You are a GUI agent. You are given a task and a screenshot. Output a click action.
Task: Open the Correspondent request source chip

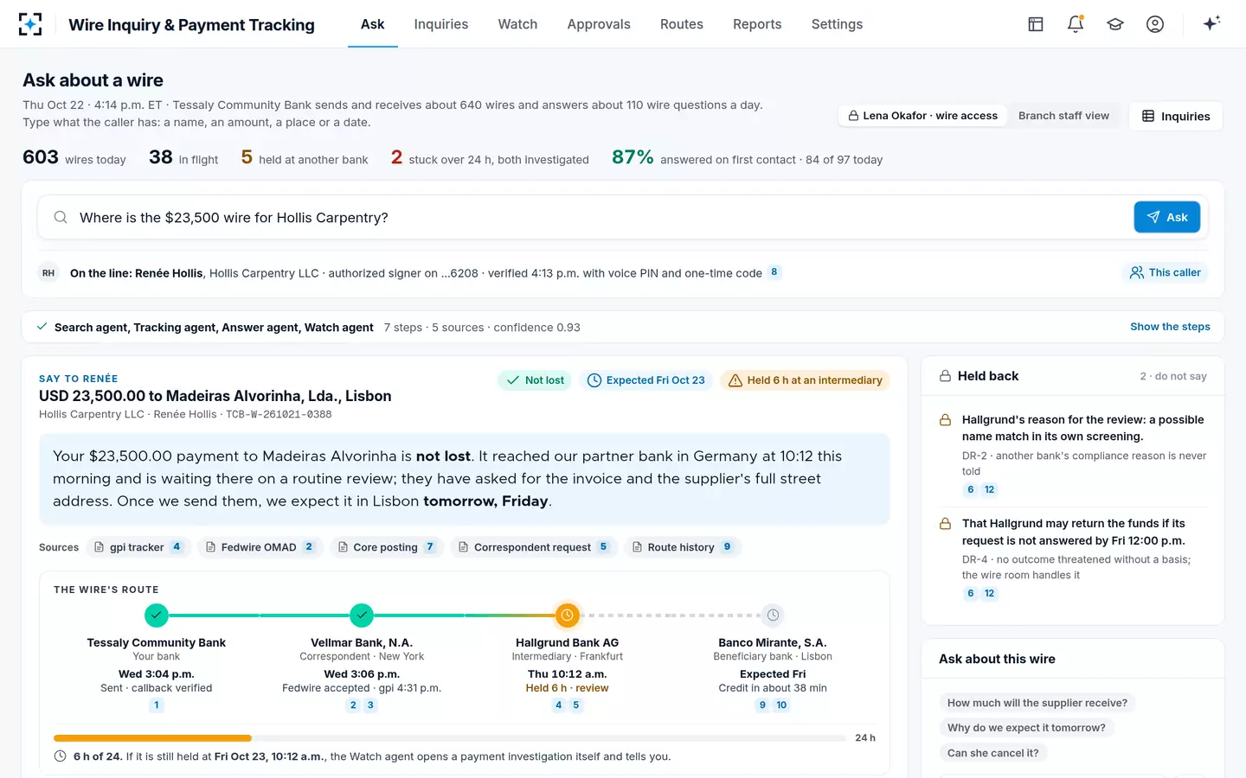pos(532,547)
